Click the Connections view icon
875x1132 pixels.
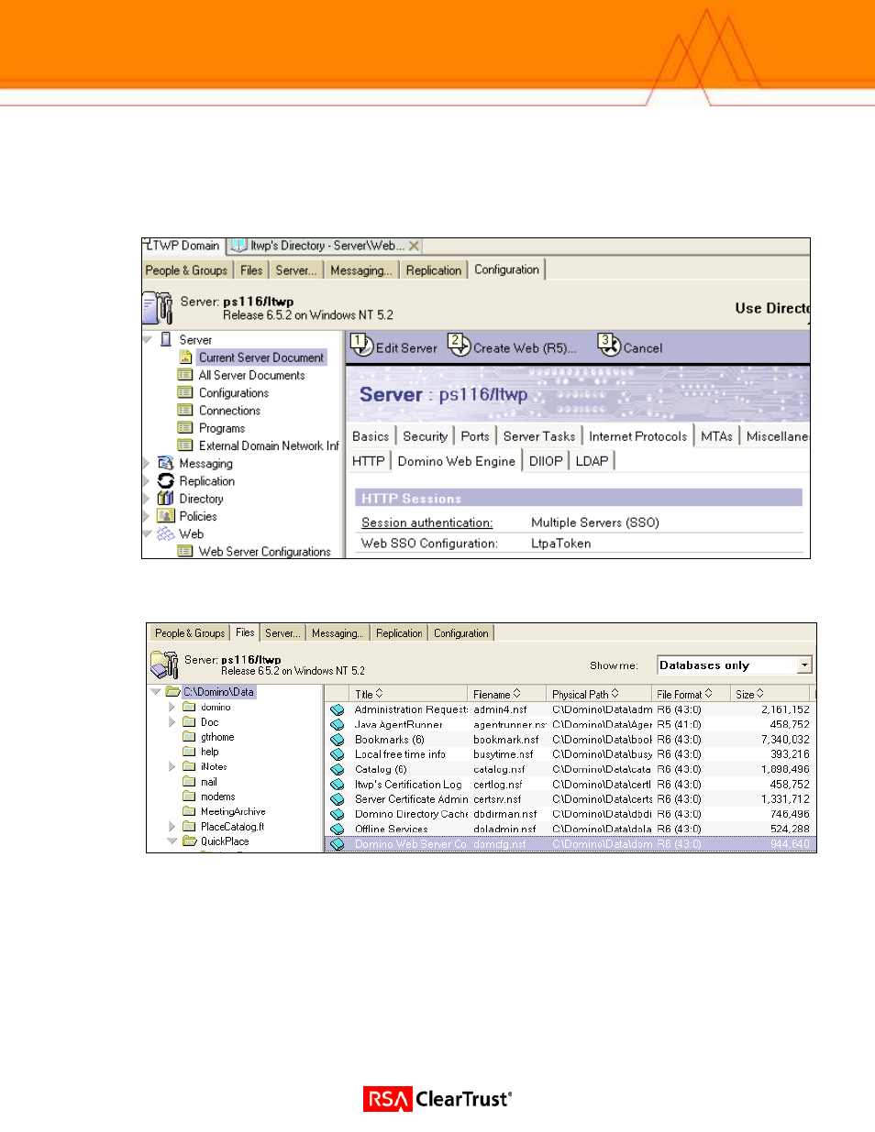point(184,410)
